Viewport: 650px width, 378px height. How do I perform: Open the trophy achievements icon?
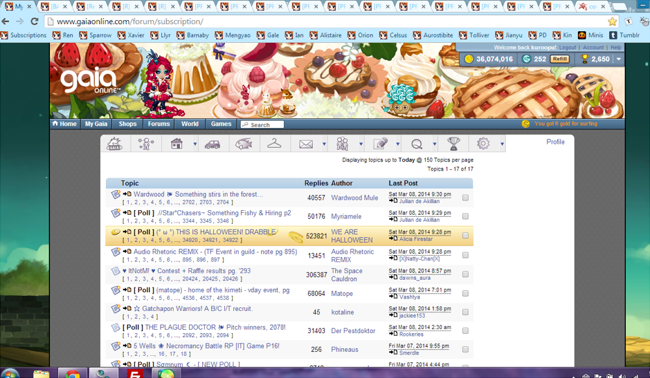click(454, 144)
